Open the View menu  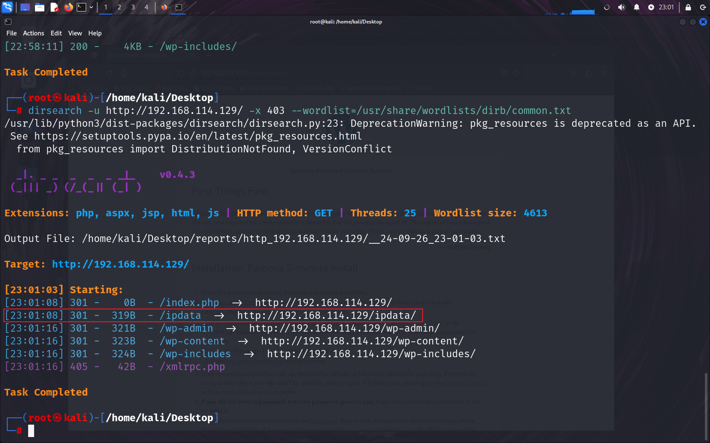[75, 33]
